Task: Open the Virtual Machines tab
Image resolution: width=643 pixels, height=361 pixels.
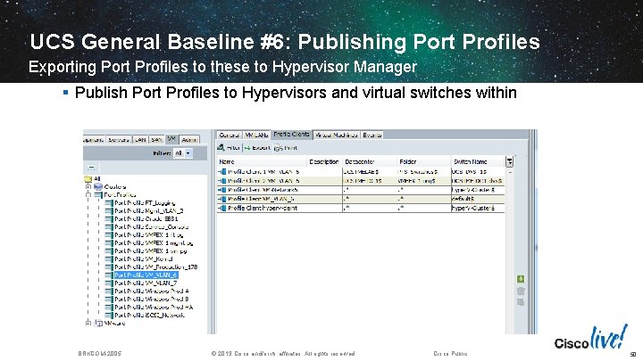Action: [337, 135]
